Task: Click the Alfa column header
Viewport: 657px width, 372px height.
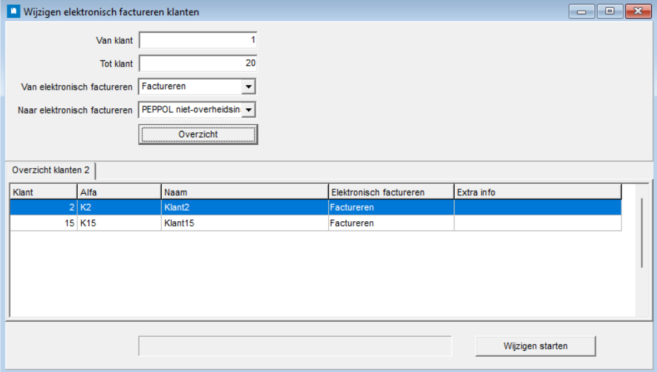Action: [119, 192]
